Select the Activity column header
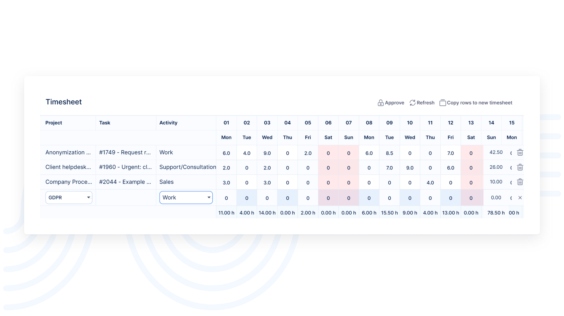 tap(168, 123)
